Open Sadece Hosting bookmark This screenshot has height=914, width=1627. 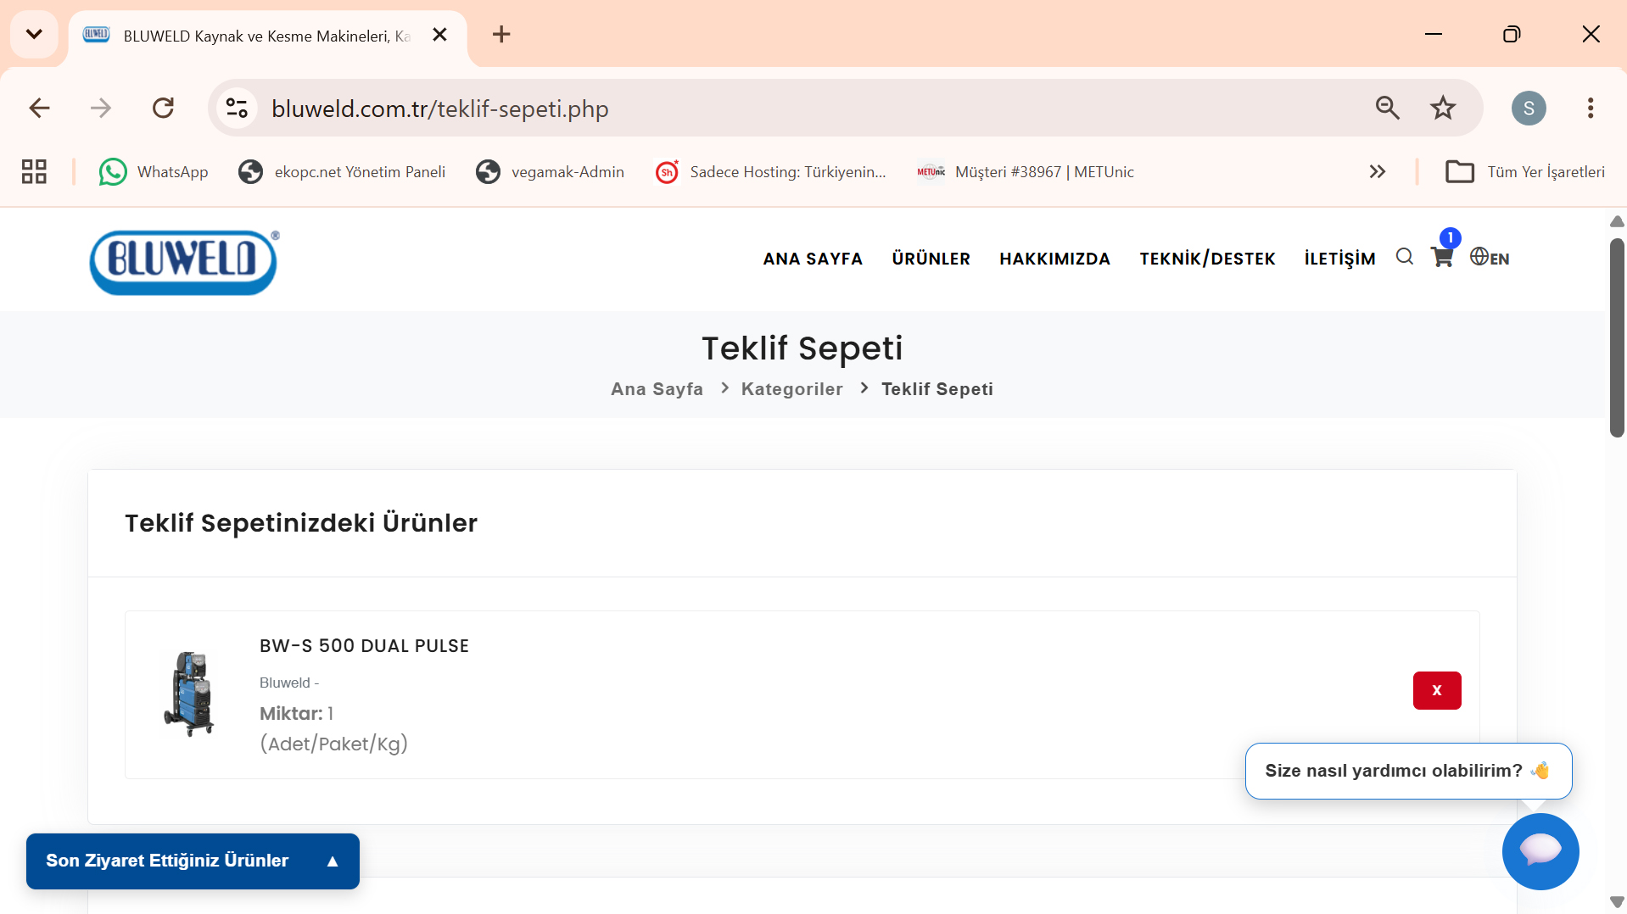pyautogui.click(x=770, y=172)
